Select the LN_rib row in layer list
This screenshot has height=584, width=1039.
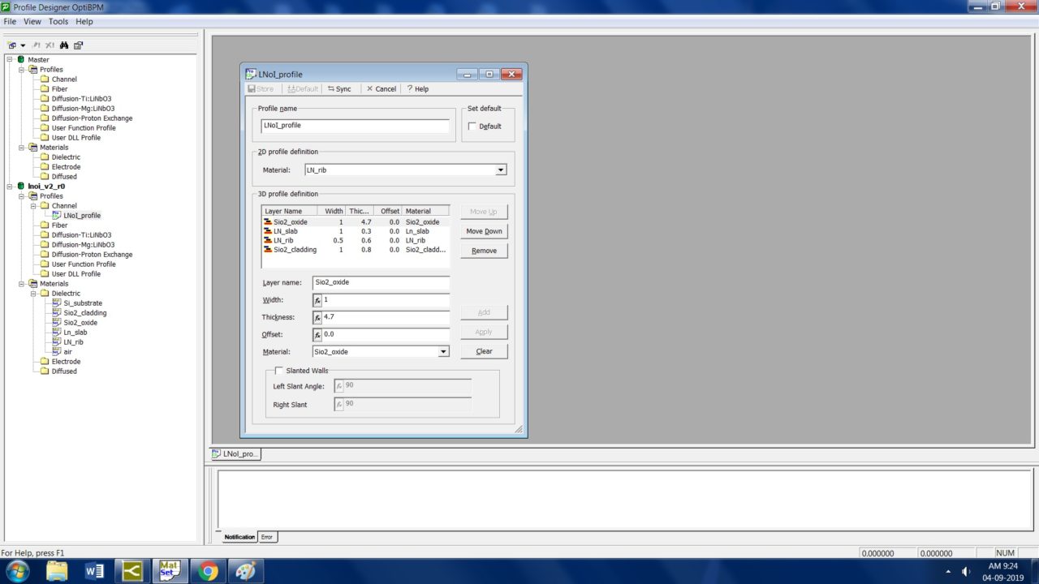pyautogui.click(x=284, y=240)
